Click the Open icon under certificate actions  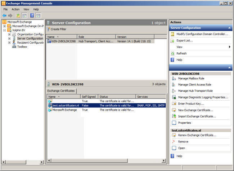[x=174, y=148]
